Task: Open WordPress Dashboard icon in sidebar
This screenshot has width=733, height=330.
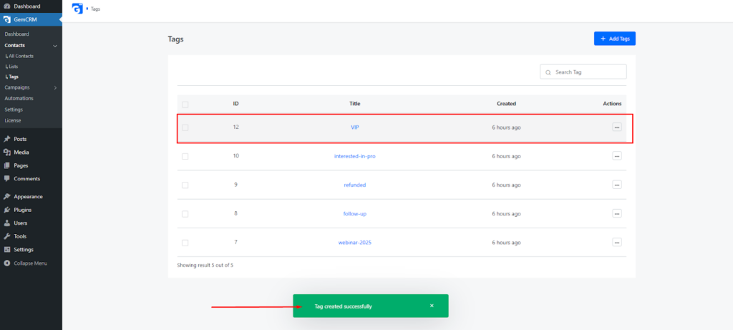Action: pos(7,6)
